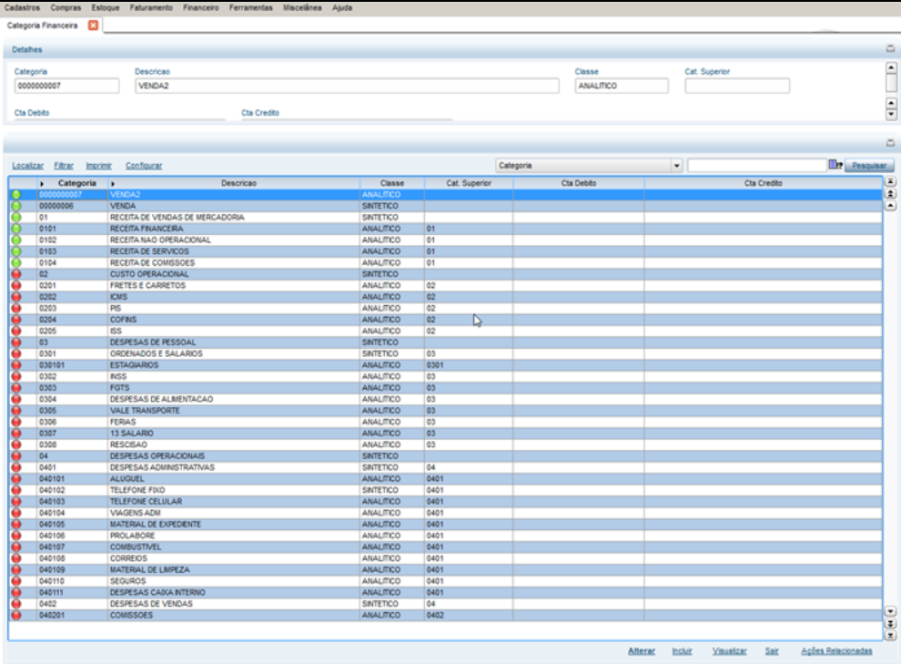Click sort arrow in Categoria column header
The height and width of the screenshot is (664, 901).
pos(42,183)
